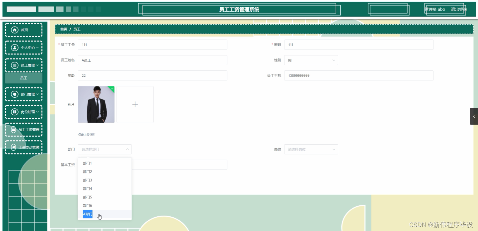Close the 部门 dropdown via its arrow
The image size is (478, 231).
[127, 149]
